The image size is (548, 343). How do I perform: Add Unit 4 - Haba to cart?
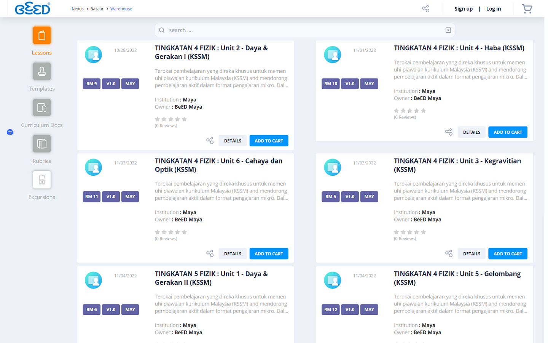click(x=508, y=132)
